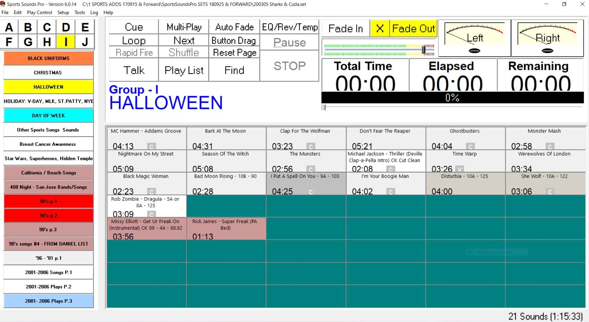Enable Talk mode
This screenshot has height=322, width=589.
pyautogui.click(x=134, y=70)
